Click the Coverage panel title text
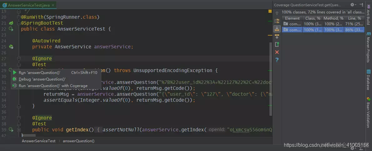Viewport: 372px width, 151px height. pos(308,5)
